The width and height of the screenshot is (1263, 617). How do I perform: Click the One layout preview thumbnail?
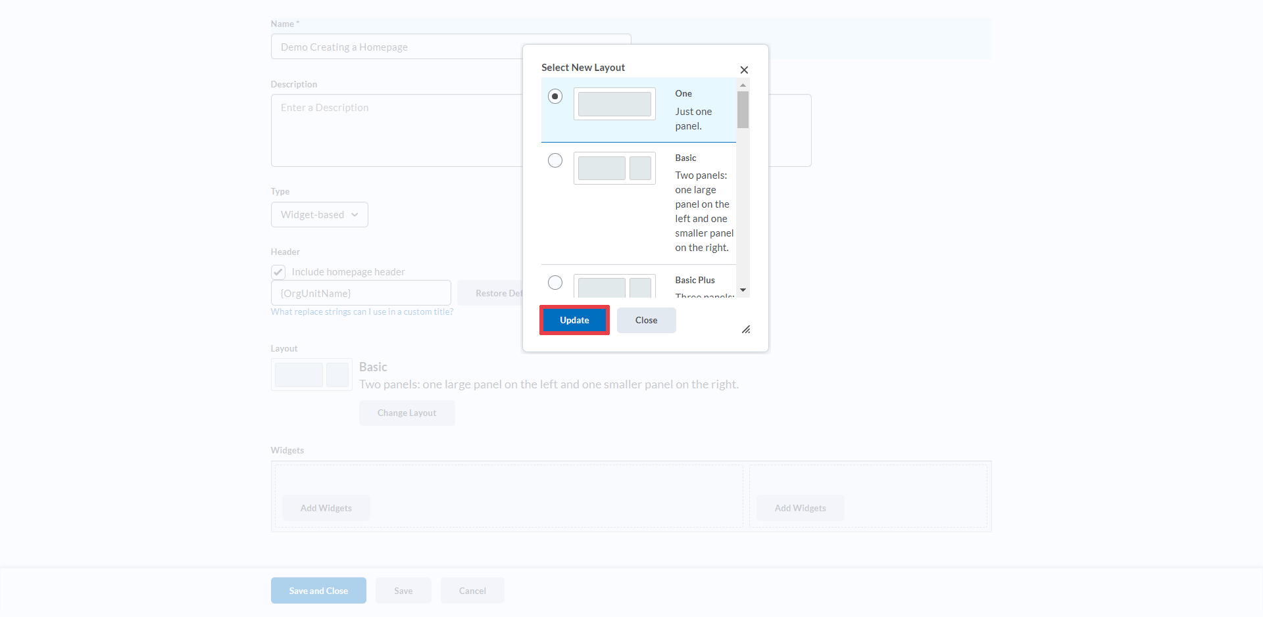click(614, 104)
